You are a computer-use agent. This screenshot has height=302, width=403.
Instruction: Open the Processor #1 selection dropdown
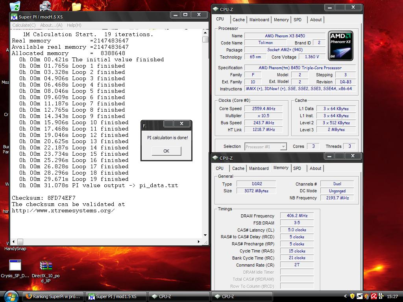click(x=266, y=147)
